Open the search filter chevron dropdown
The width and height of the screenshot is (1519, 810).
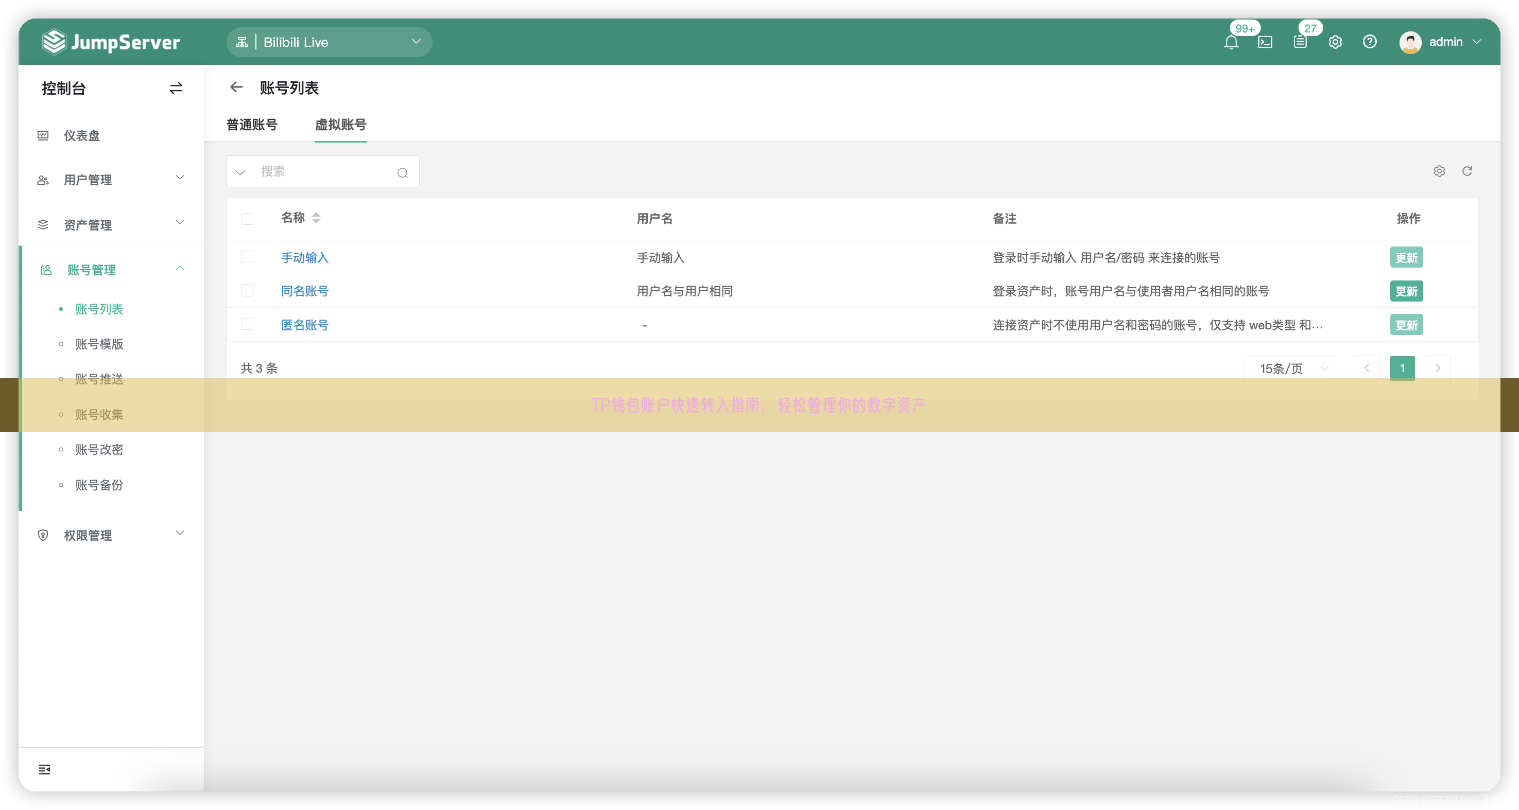(x=240, y=172)
